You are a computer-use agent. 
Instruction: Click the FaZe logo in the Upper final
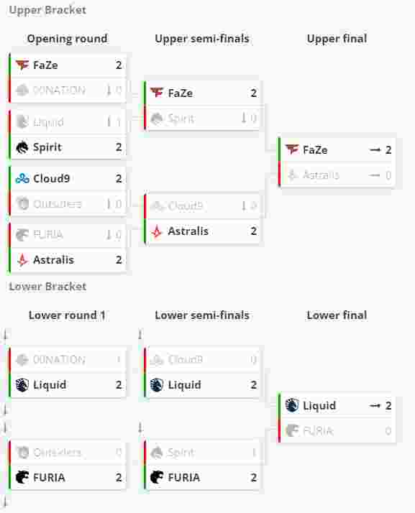click(x=292, y=149)
